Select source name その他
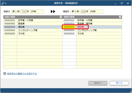The width and height of the screenshot is (132, 93). click(x=21, y=34)
